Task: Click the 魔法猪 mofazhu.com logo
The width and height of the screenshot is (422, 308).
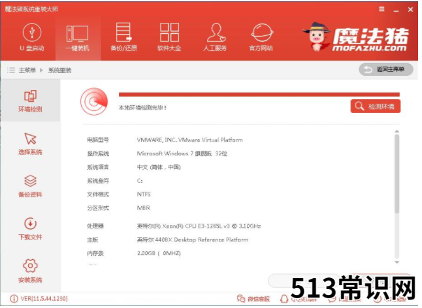Action: pyautogui.click(x=356, y=37)
